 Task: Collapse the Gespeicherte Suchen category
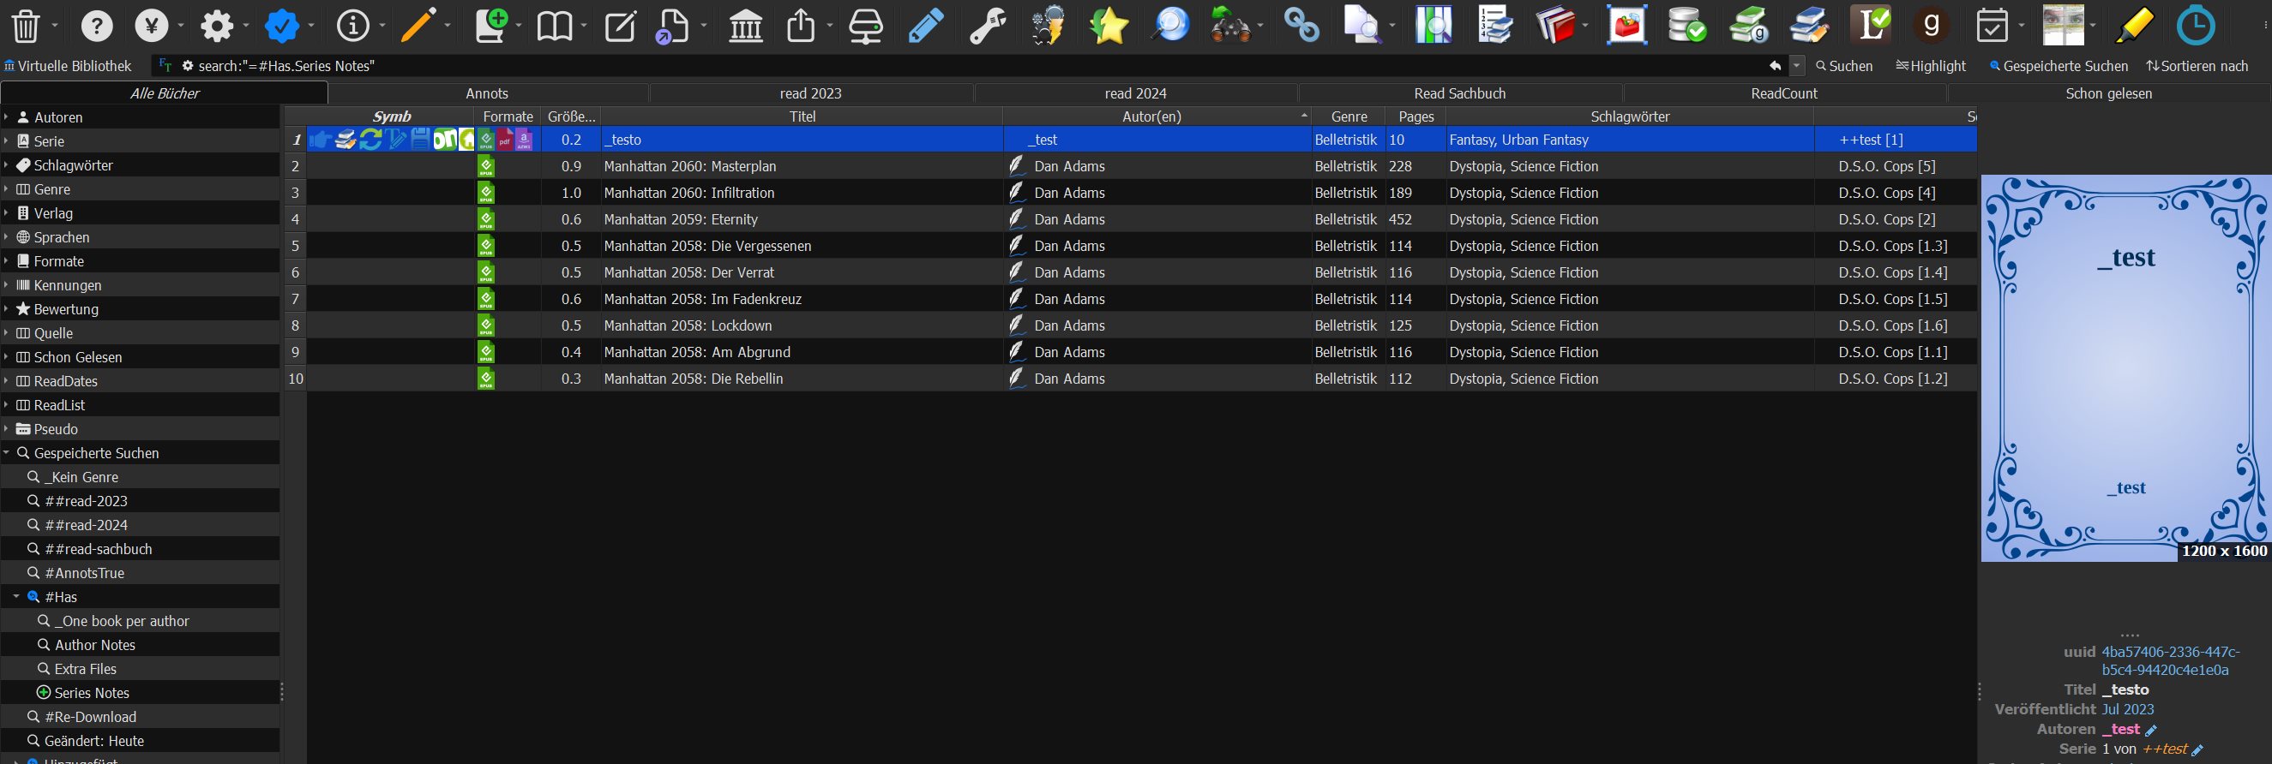tap(6, 453)
